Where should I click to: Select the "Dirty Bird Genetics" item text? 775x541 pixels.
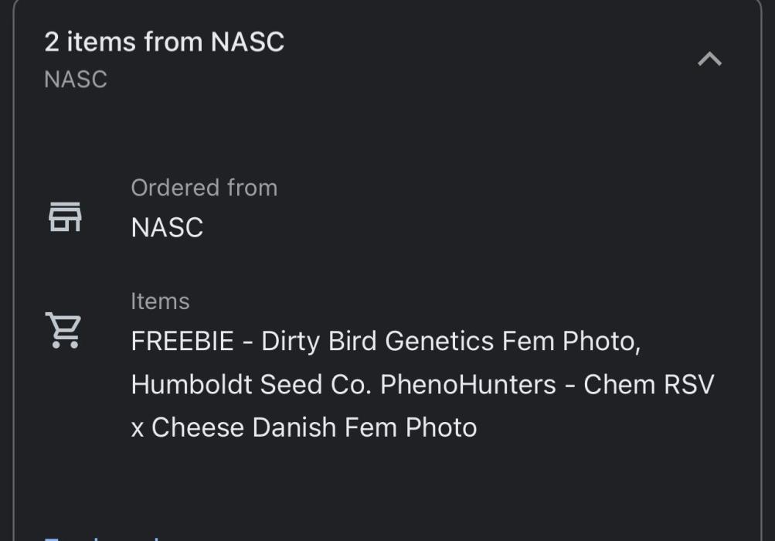click(x=377, y=342)
